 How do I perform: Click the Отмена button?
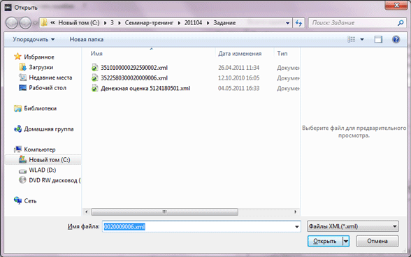click(x=377, y=241)
